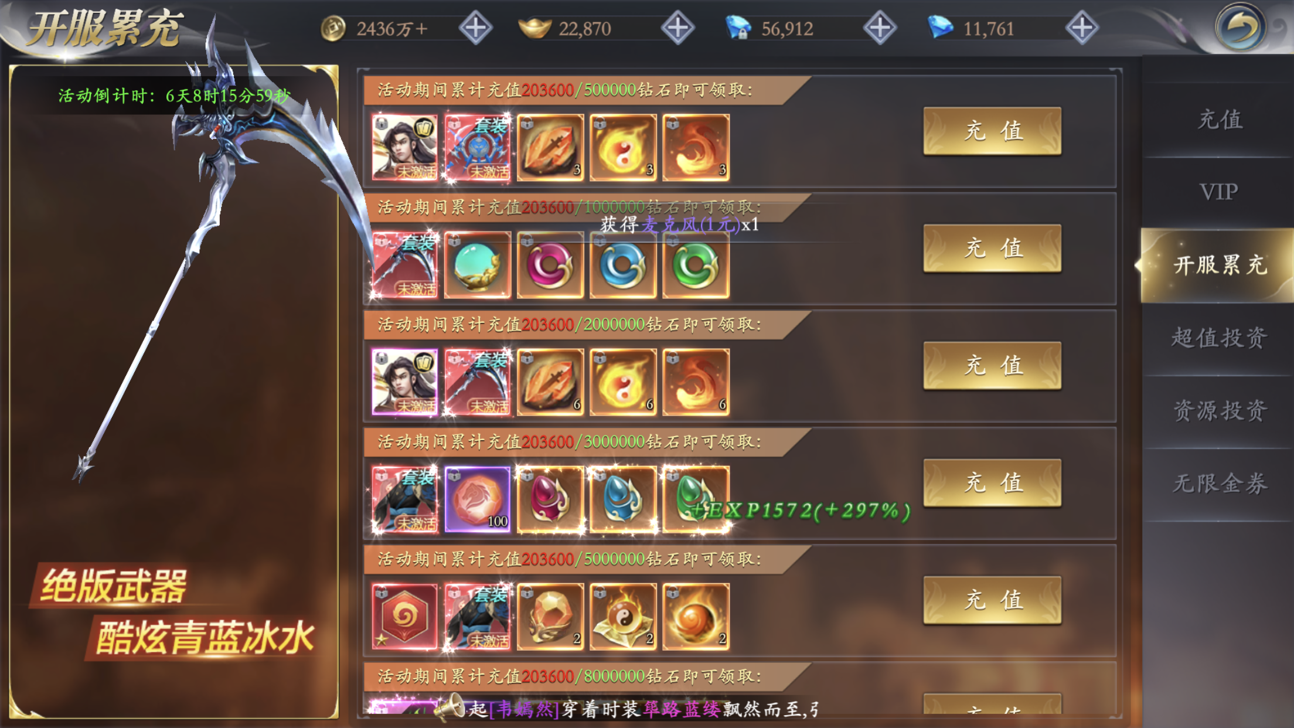Tap the purple horse item with count 100
Viewport: 1294px width, 728px height.
point(478,499)
